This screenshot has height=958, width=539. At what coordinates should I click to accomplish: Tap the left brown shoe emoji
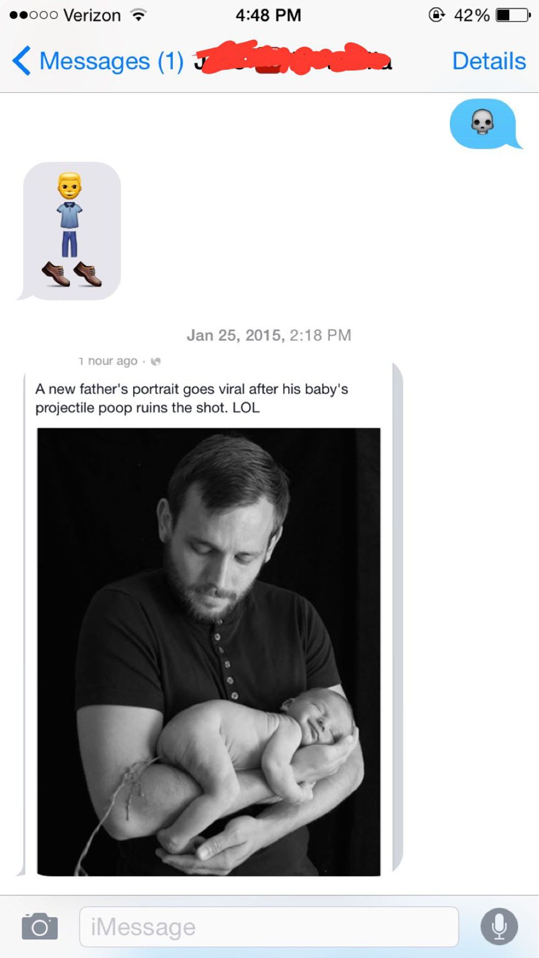tap(56, 274)
